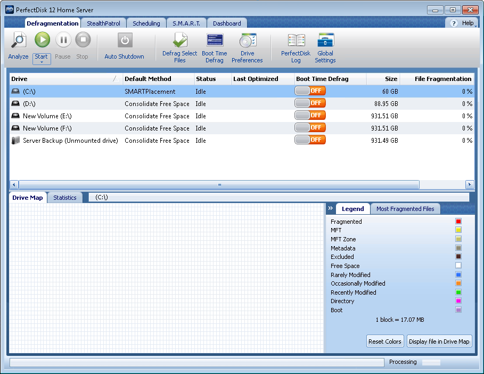Click the C:\ drive icon
Screen dimensions: 484x374
(15, 92)
